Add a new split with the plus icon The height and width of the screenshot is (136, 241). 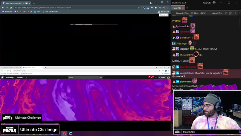tap(239, 13)
